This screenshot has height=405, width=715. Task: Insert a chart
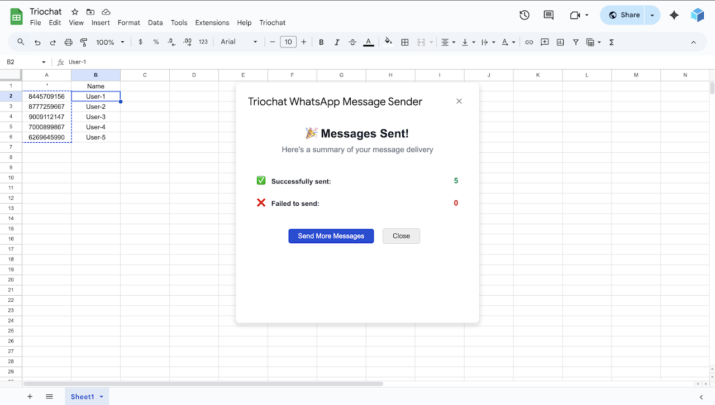click(560, 42)
